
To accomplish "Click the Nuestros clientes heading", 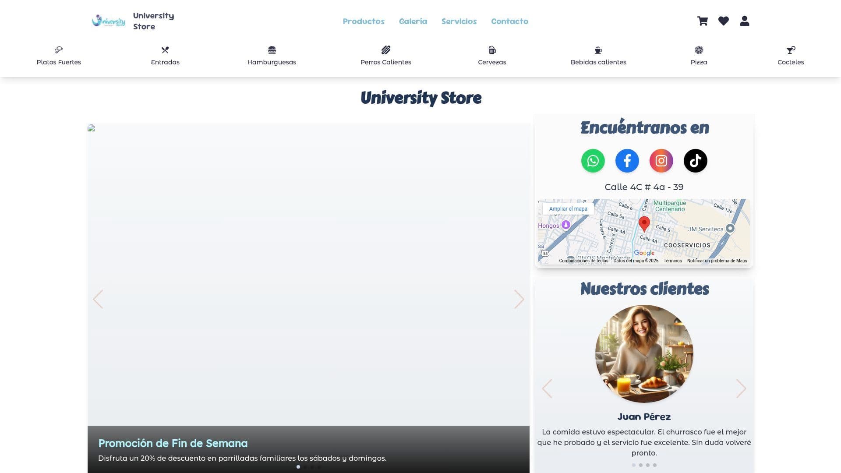I will (644, 289).
